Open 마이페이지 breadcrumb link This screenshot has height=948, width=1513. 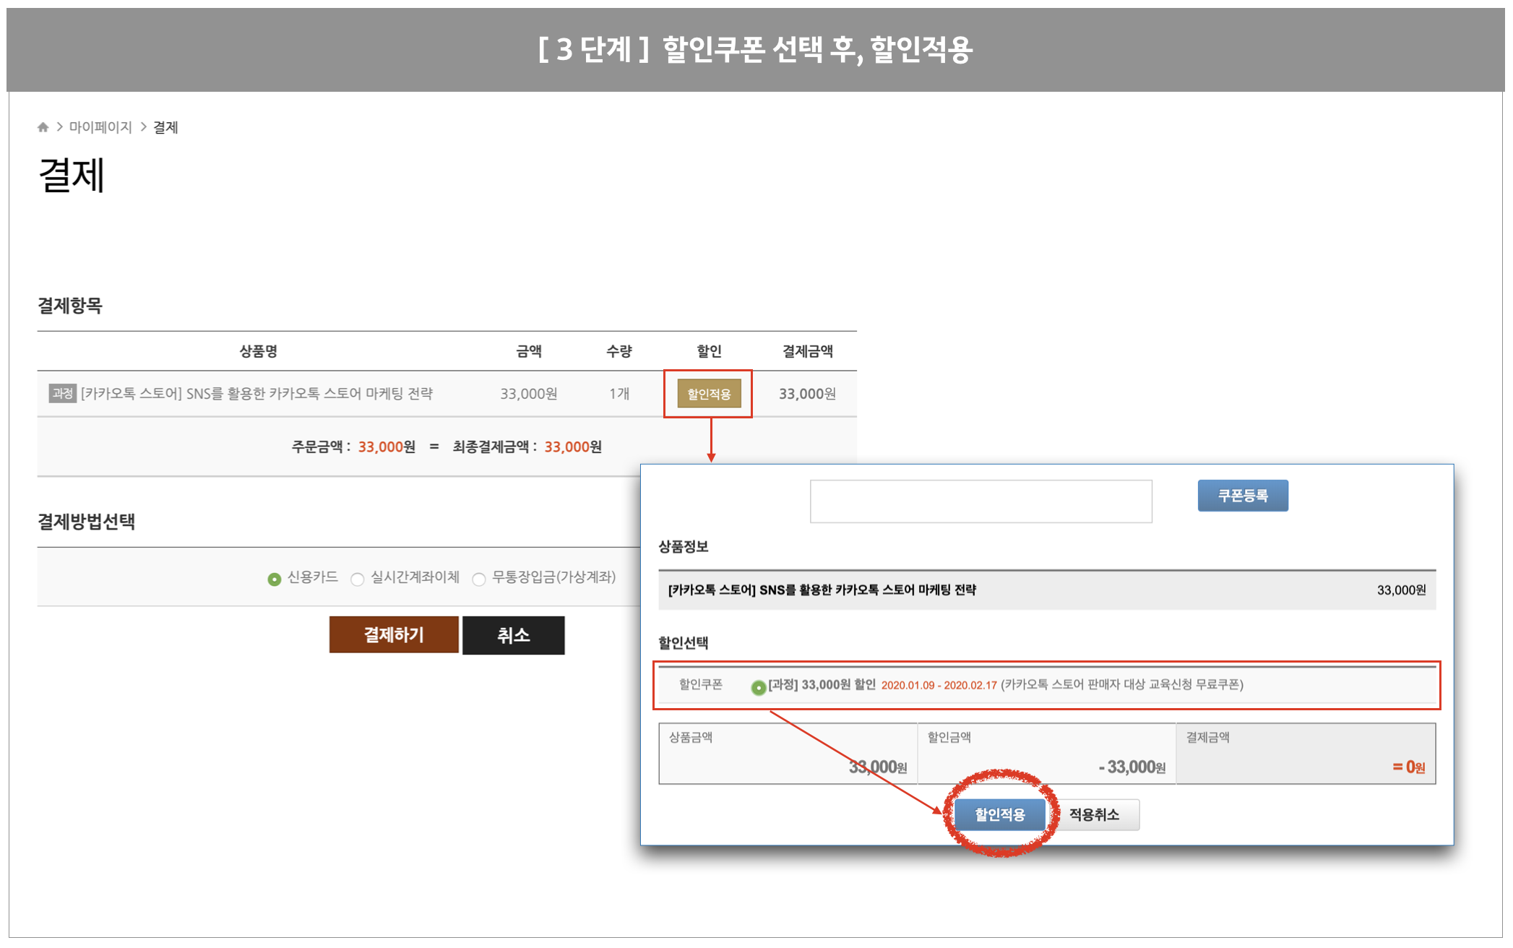pyautogui.click(x=100, y=127)
